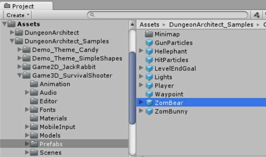
Task: Click the scroll up arrow of folder tree
Action: click(x=132, y=24)
